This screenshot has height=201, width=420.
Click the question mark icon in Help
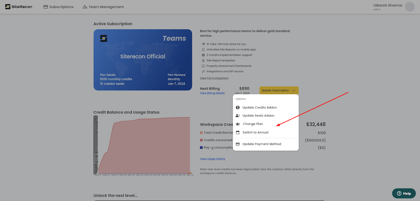pyautogui.click(x=399, y=193)
